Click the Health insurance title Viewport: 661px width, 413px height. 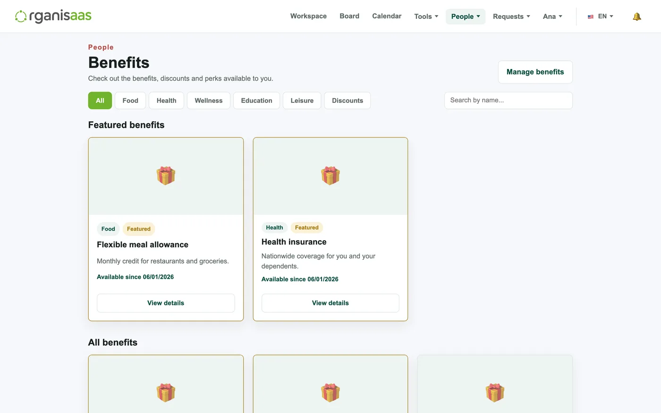[294, 242]
